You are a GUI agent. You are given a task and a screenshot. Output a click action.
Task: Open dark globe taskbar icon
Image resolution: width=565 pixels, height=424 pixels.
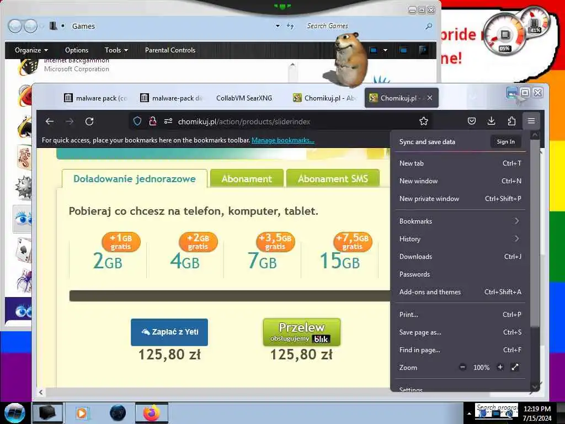(x=118, y=413)
